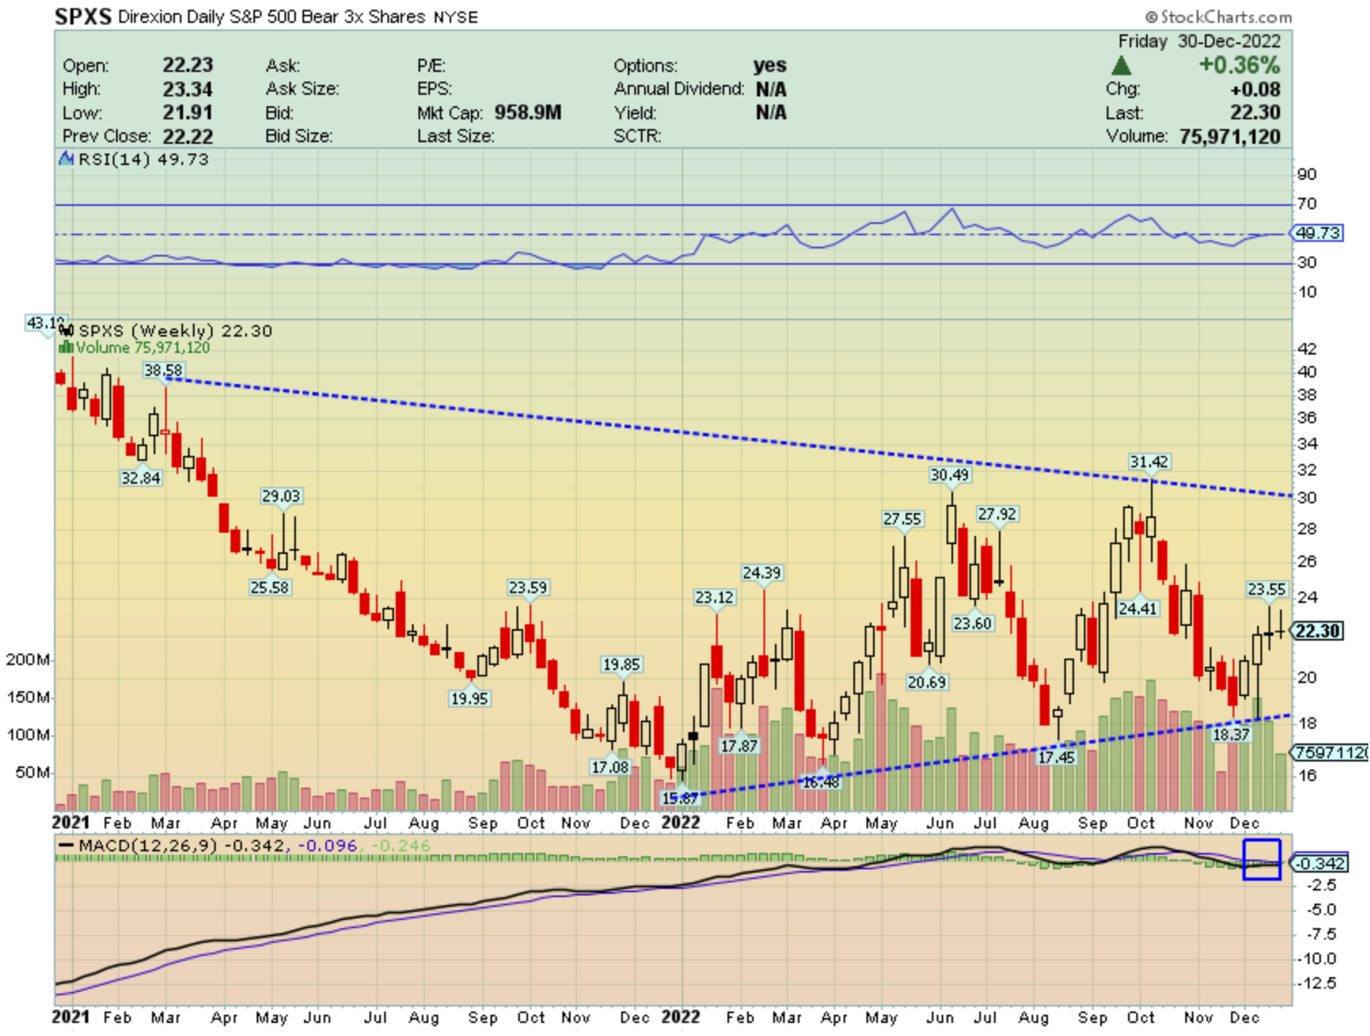Click the RSI(14) 49.73 legend text

click(x=144, y=159)
